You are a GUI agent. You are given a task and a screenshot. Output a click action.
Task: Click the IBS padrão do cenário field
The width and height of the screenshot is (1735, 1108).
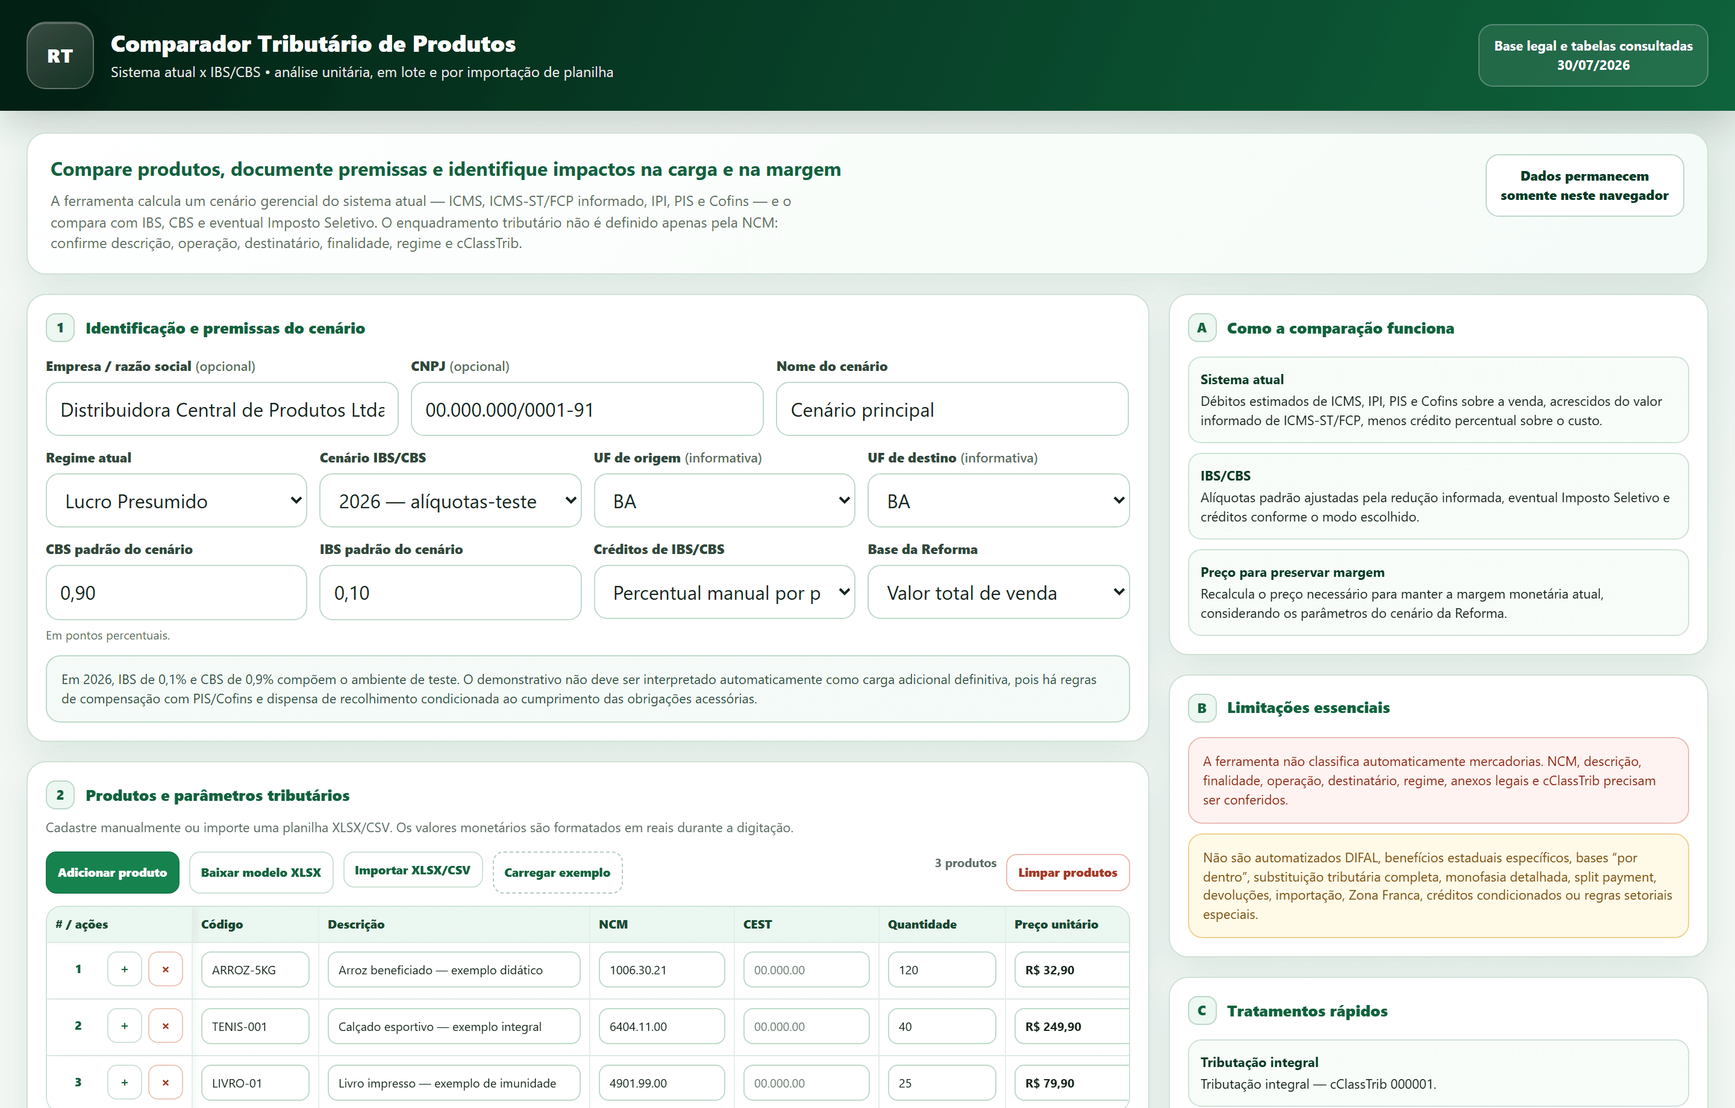coord(451,592)
